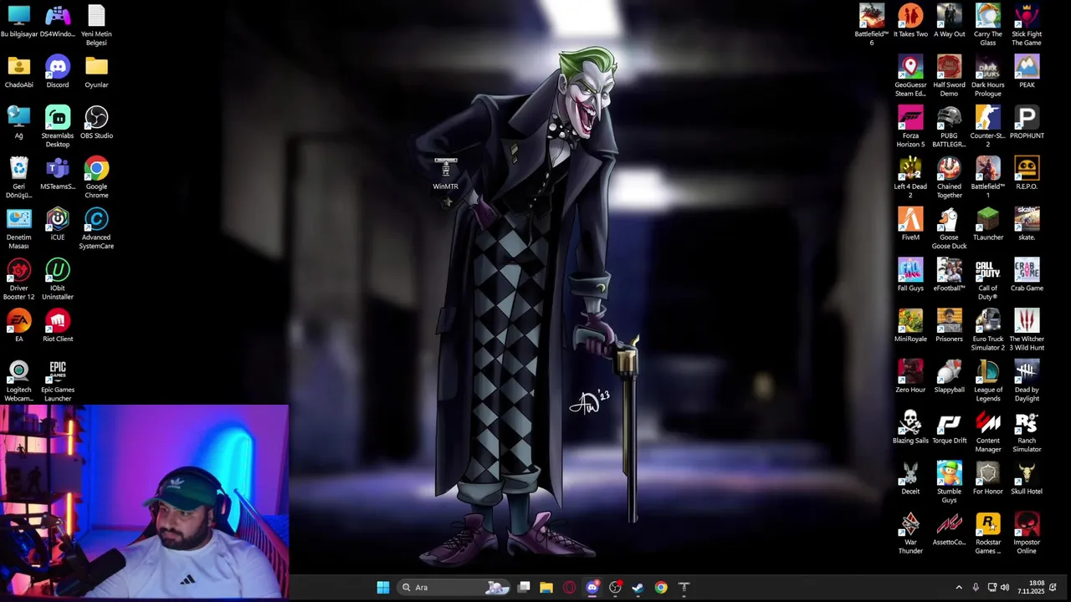Open the Windows Start menu
Image resolution: width=1071 pixels, height=602 pixels.
(383, 587)
